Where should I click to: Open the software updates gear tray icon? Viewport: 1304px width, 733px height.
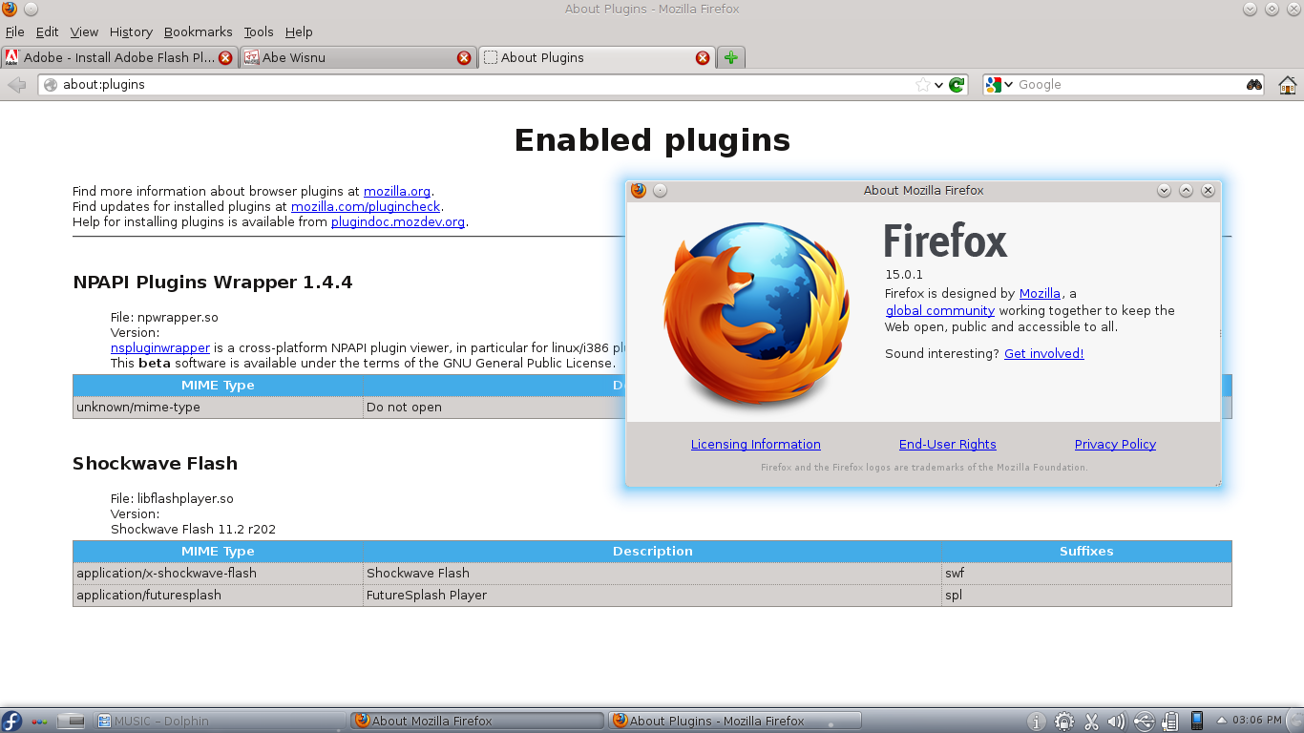tap(1065, 721)
